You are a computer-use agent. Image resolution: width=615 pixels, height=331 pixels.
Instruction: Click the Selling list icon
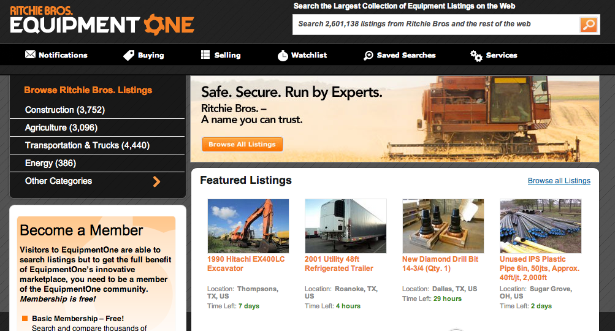click(205, 55)
